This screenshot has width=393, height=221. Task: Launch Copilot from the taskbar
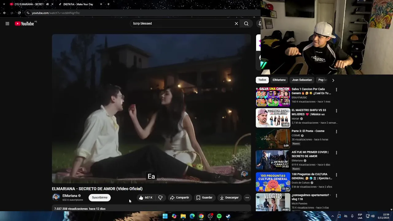174,216
